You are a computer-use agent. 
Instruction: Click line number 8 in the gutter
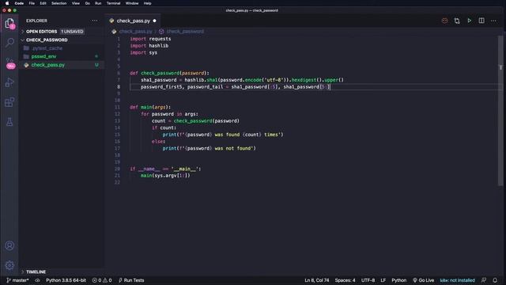pos(119,86)
